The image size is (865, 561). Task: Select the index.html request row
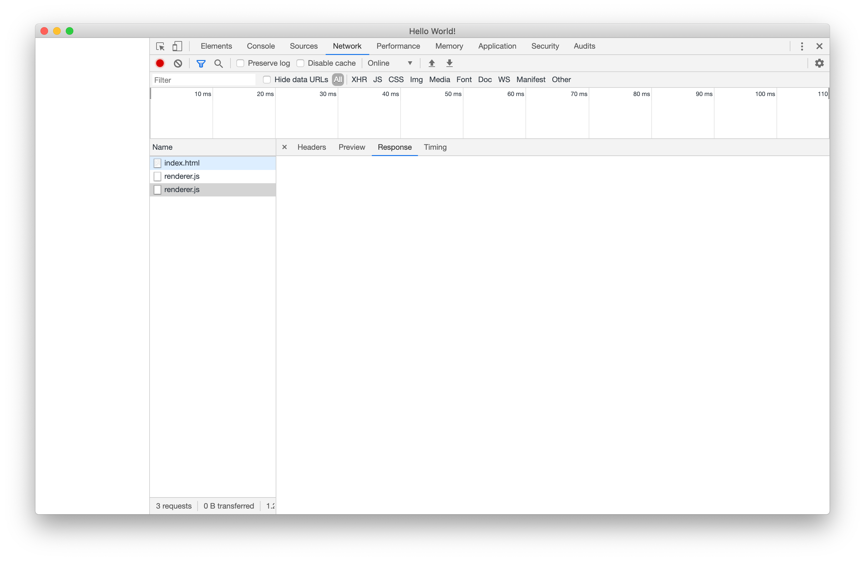pyautogui.click(x=213, y=163)
